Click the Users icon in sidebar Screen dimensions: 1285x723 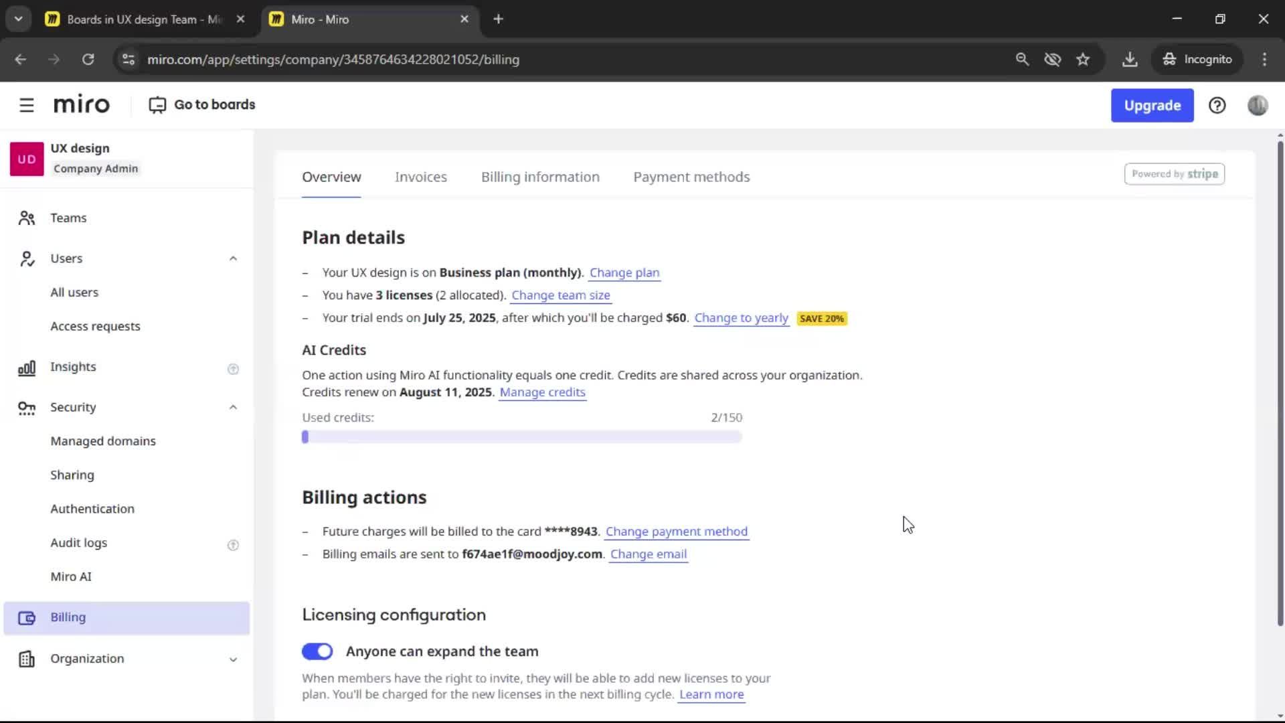click(27, 258)
